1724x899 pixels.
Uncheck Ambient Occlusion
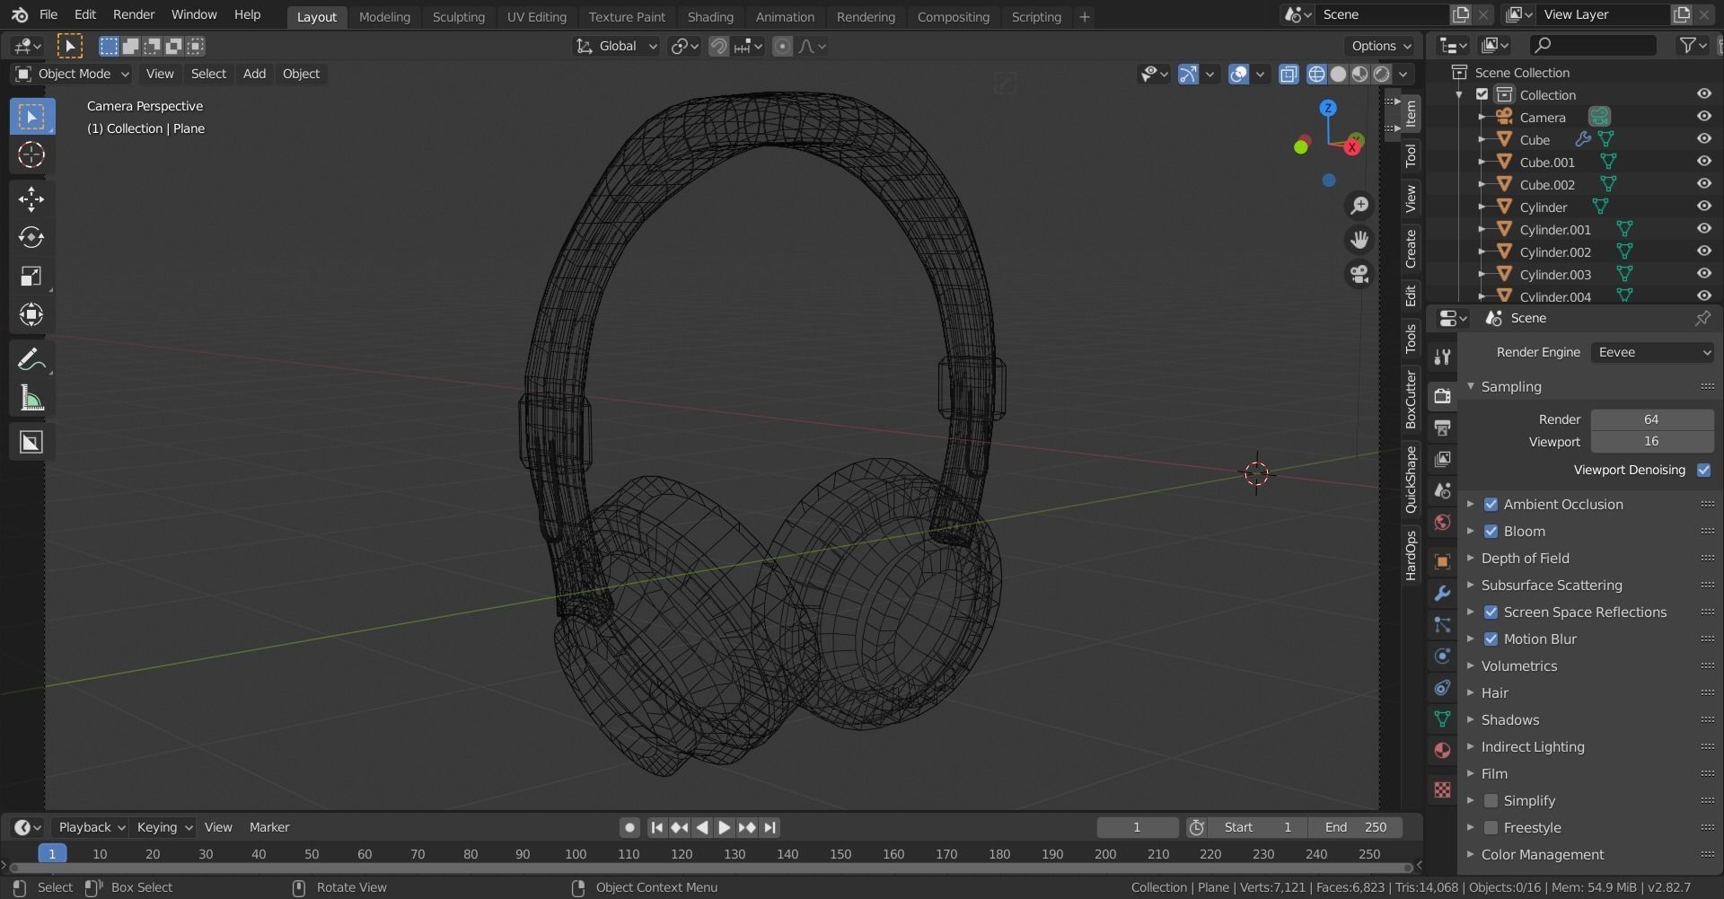click(1491, 504)
